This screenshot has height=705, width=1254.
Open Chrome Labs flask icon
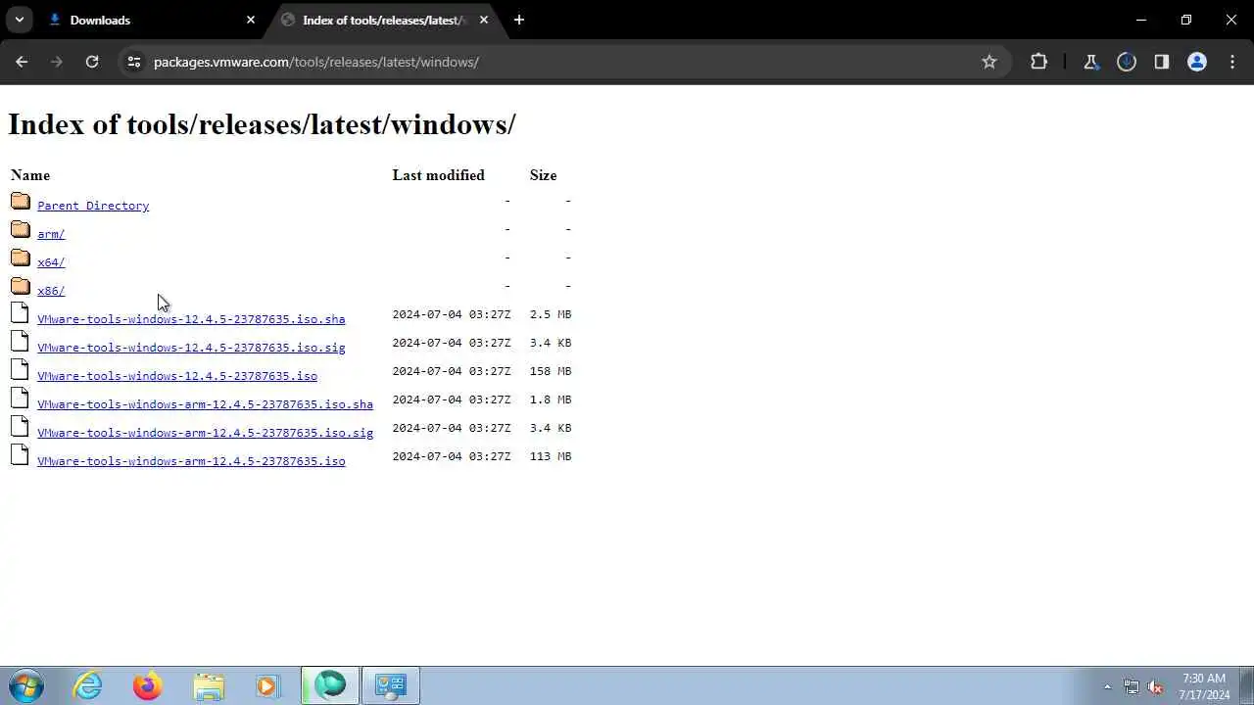1090,62
